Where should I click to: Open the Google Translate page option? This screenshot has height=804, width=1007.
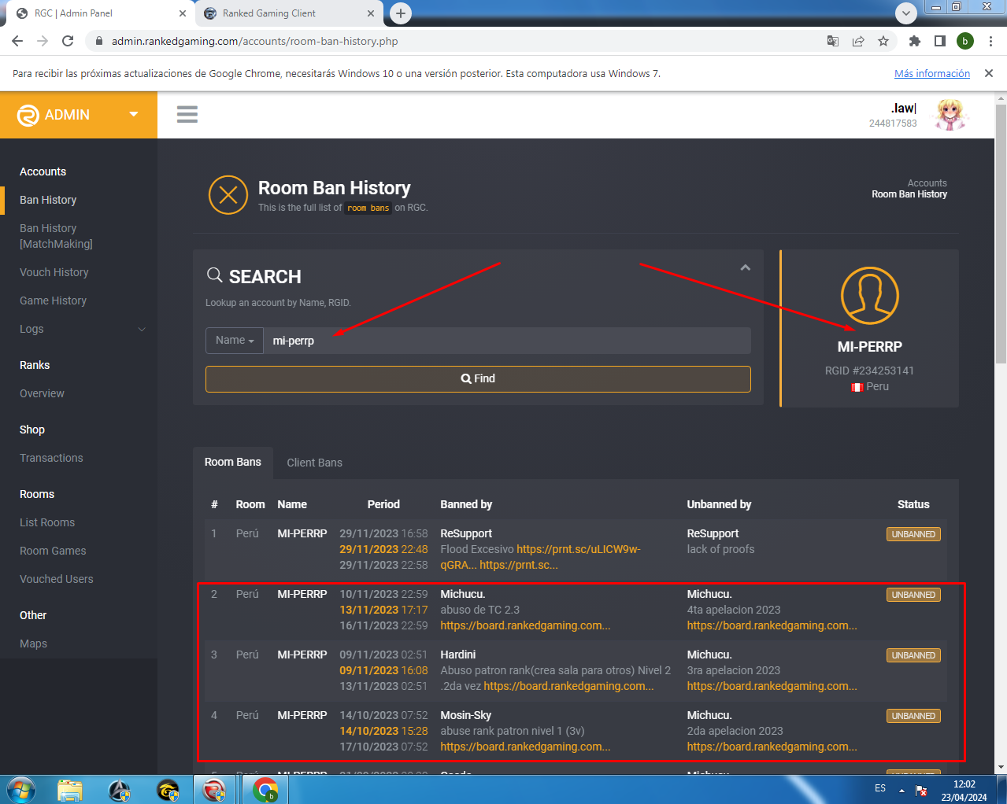click(832, 41)
